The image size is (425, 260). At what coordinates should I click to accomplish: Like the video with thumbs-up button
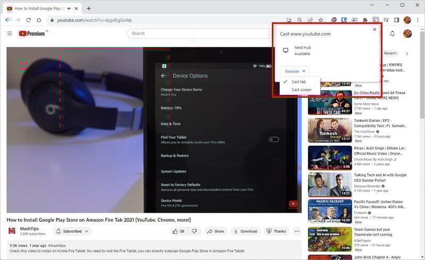[178, 231]
